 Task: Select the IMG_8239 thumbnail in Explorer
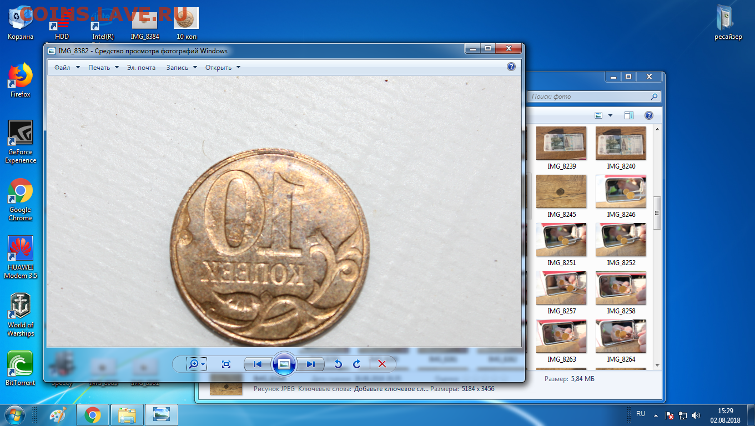(x=561, y=143)
